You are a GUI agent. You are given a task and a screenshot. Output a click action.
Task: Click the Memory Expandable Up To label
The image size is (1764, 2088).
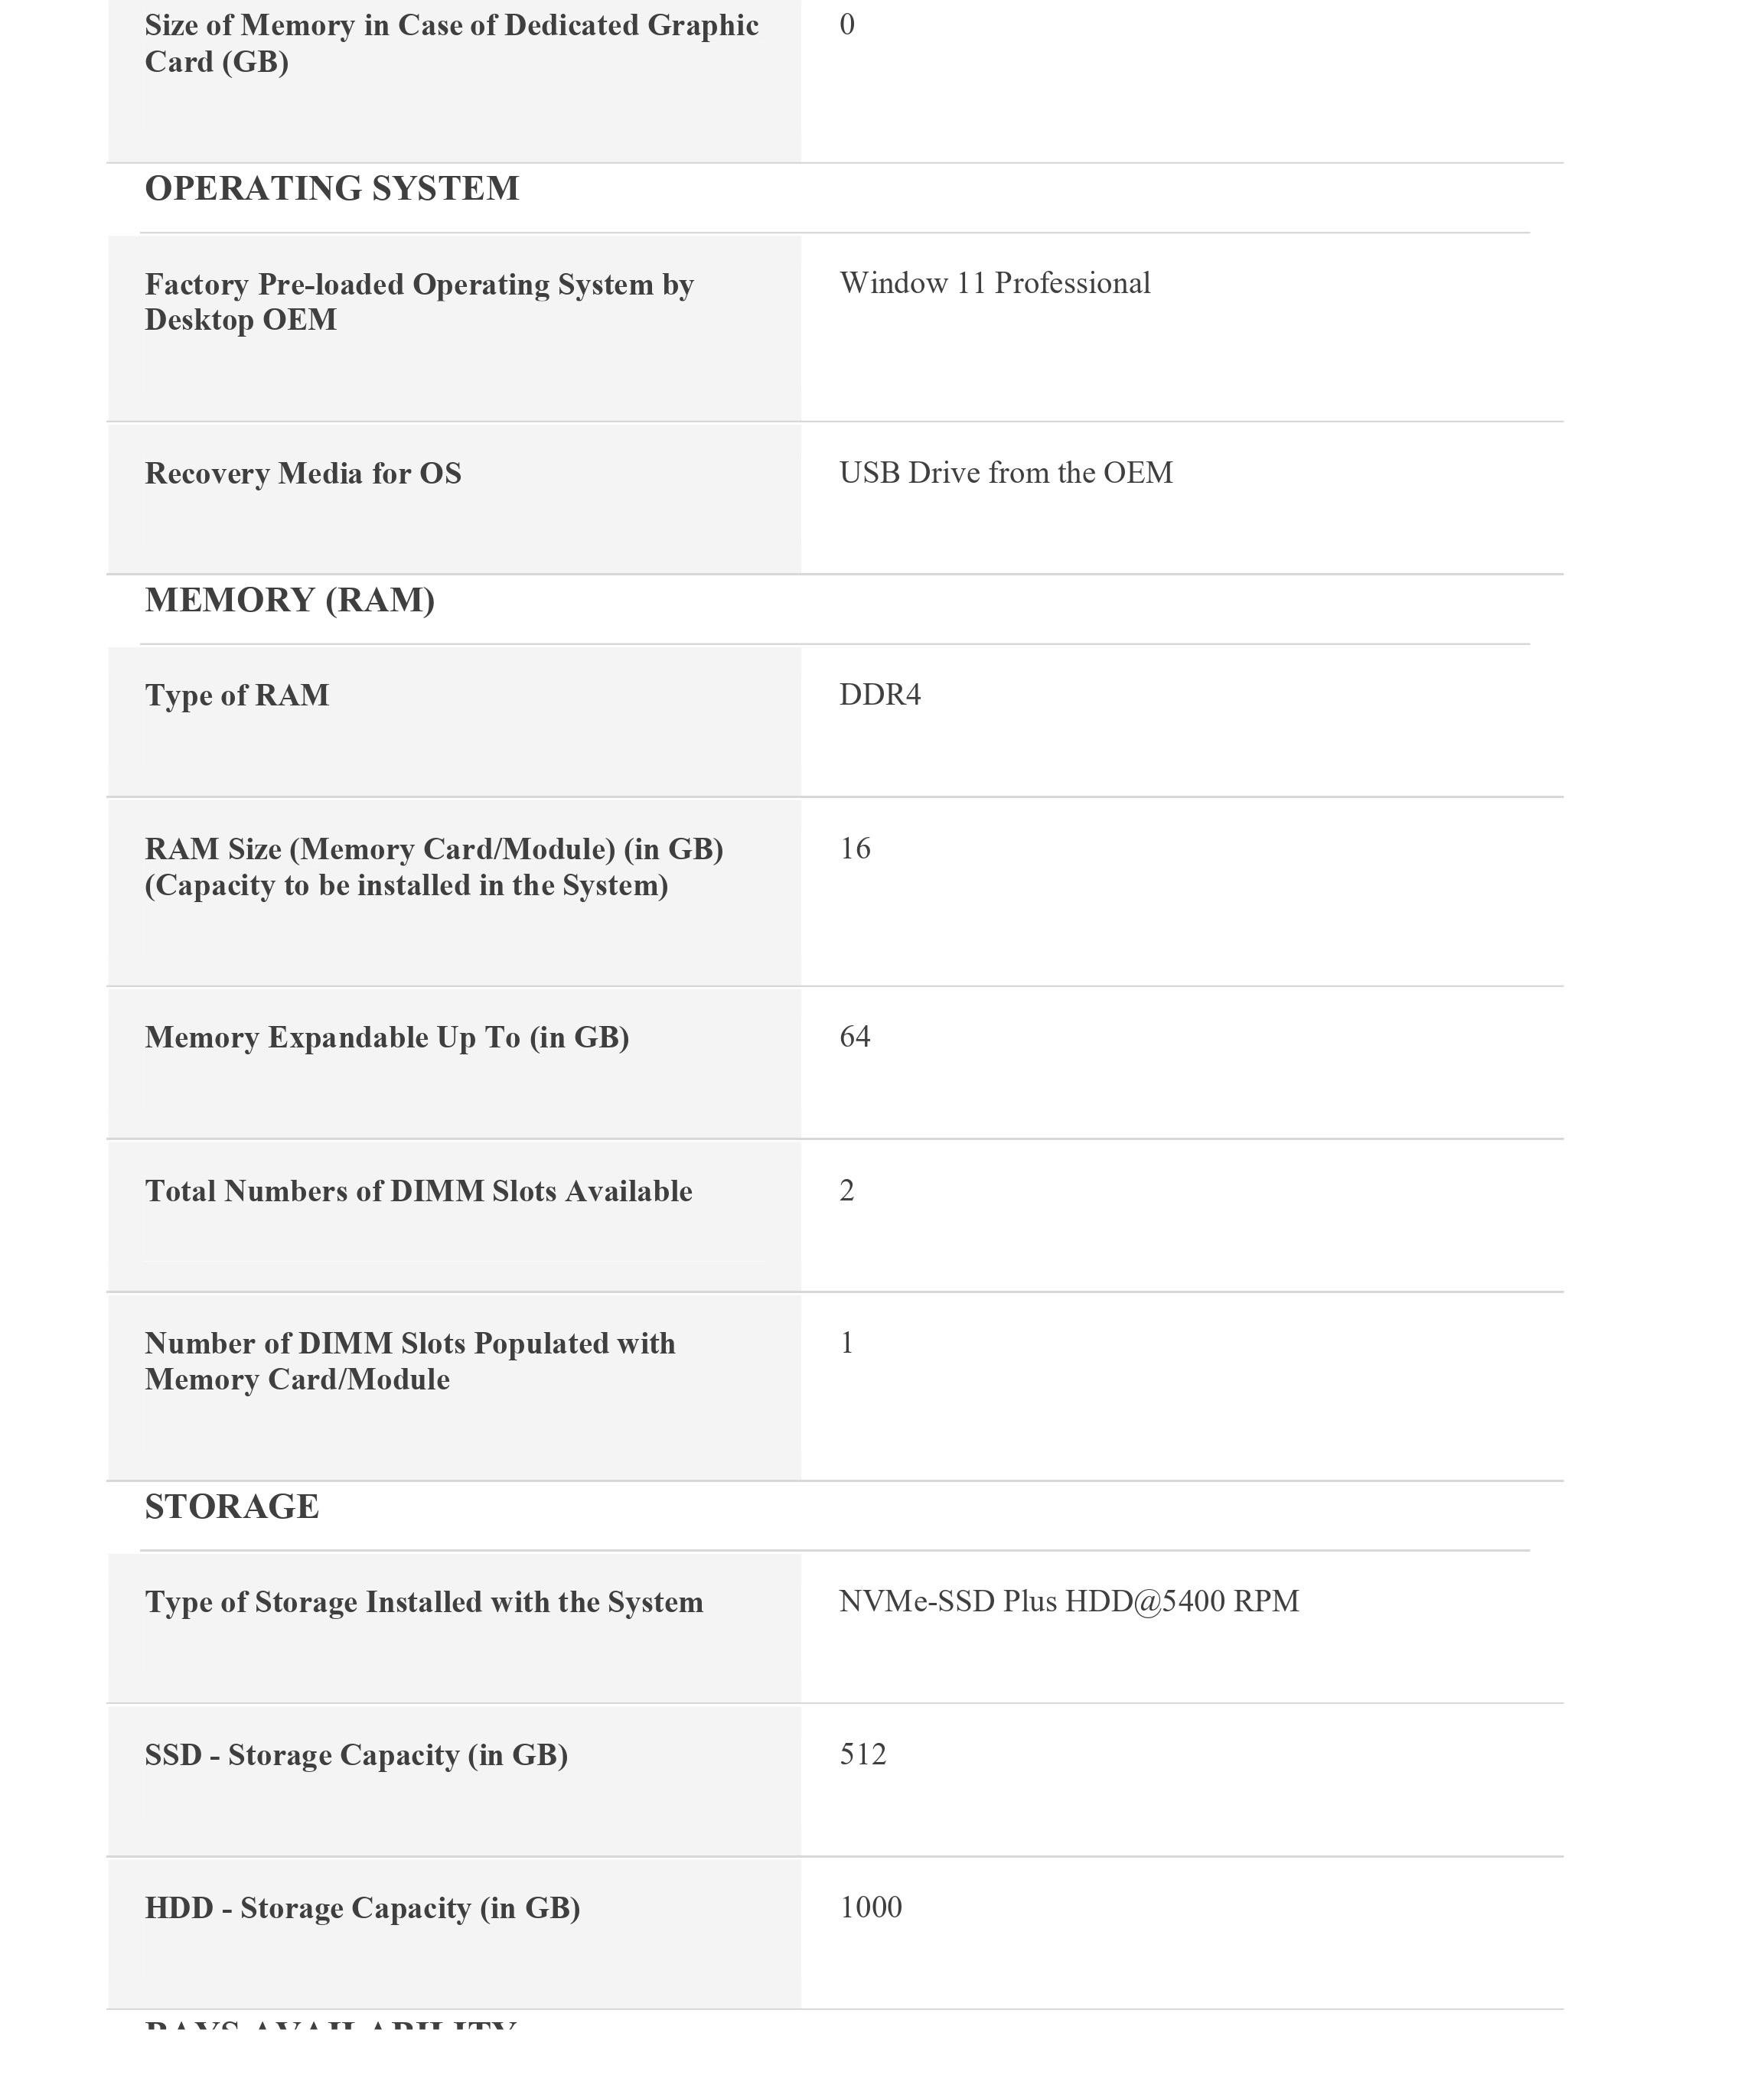[387, 1037]
